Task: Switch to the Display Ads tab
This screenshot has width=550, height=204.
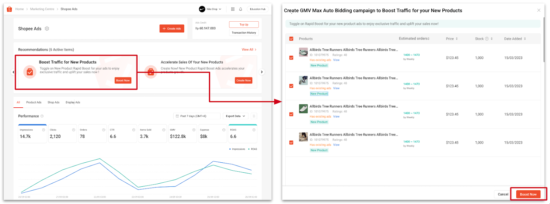Action: (73, 102)
